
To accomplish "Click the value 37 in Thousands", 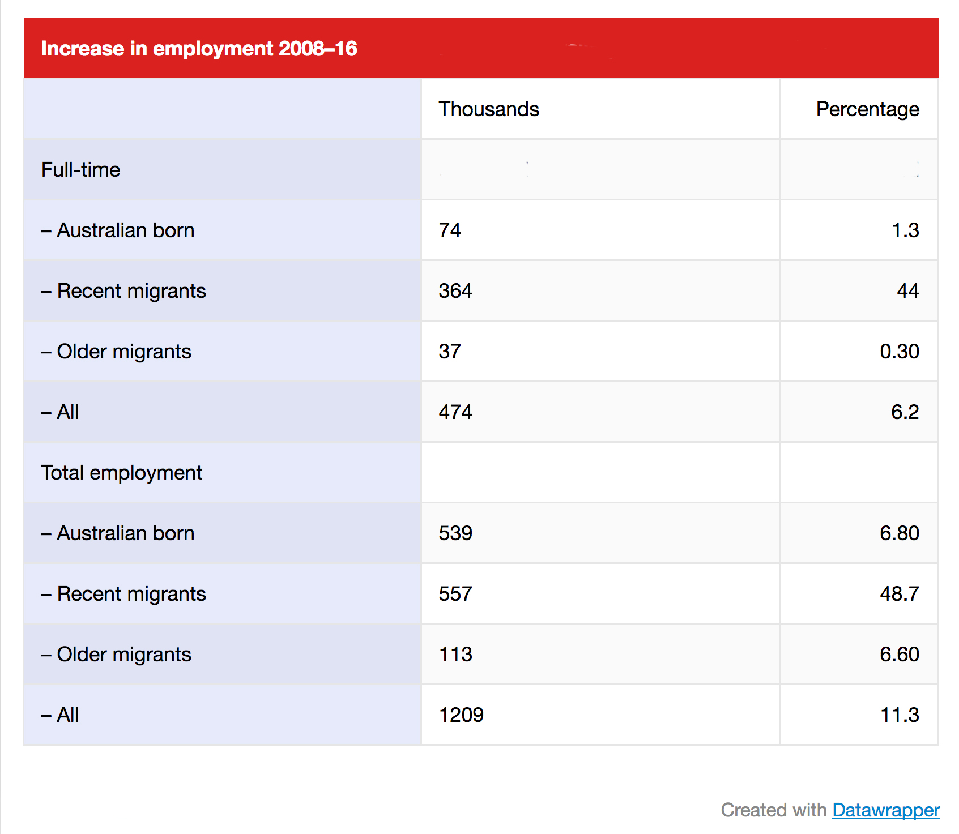I will (450, 352).
